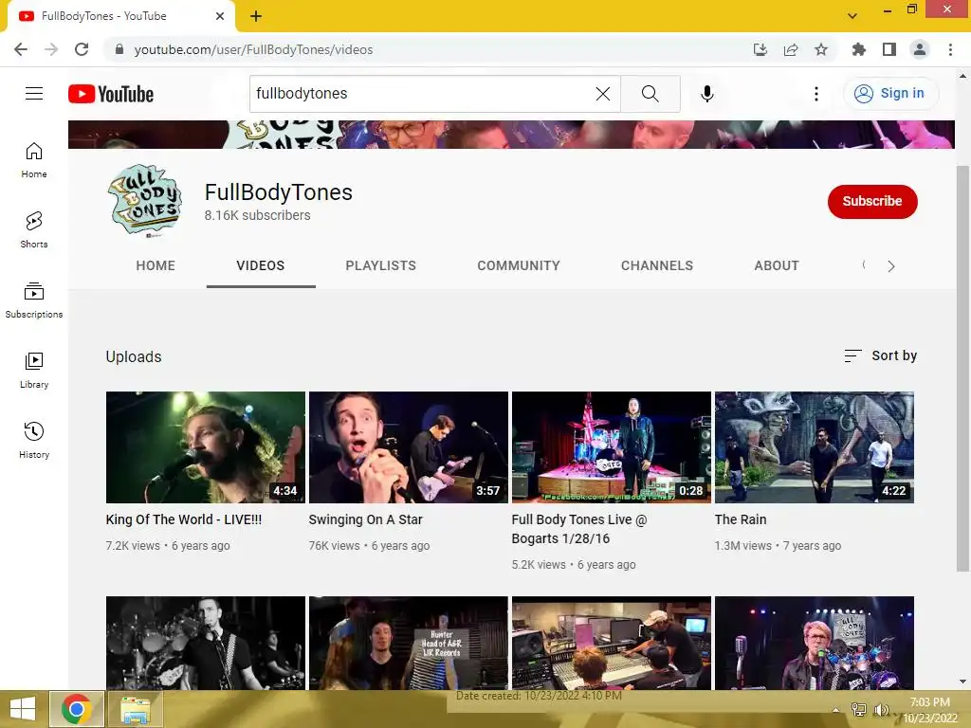Close the FullBodyTones YouTube tab
The width and height of the screenshot is (971, 728).
pyautogui.click(x=220, y=16)
